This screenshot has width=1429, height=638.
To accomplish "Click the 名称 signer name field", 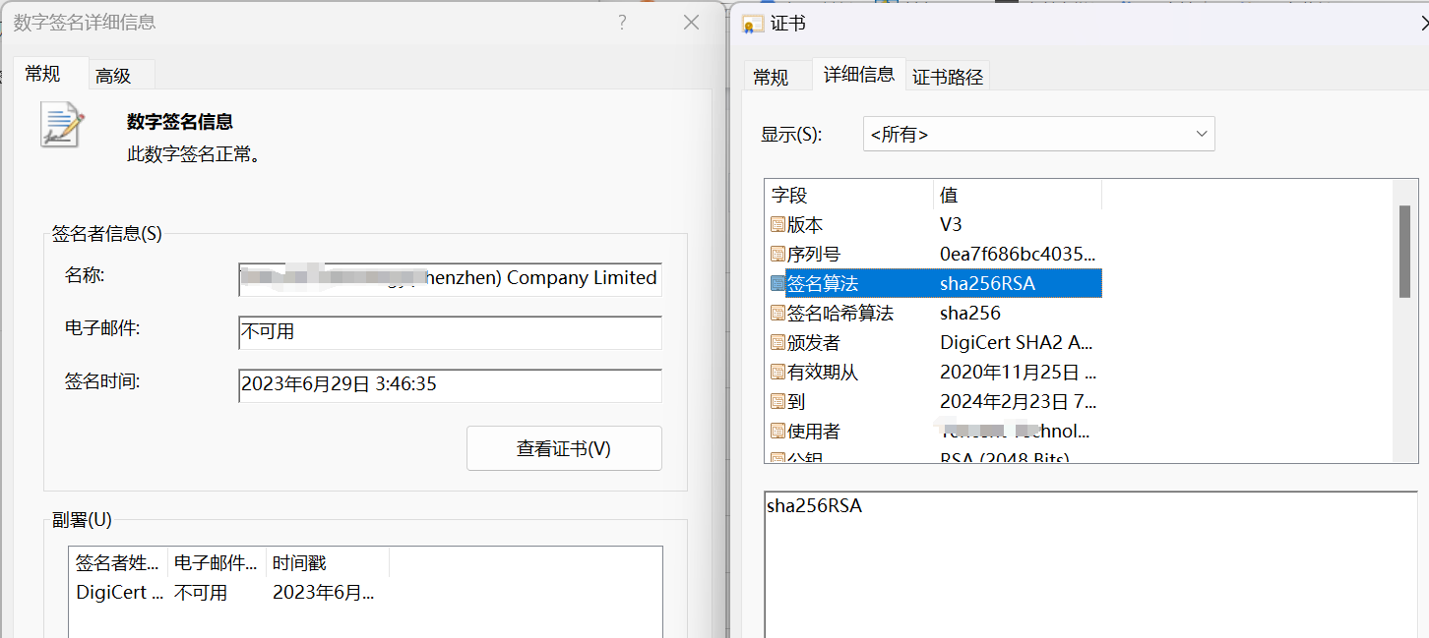I will coord(450,278).
